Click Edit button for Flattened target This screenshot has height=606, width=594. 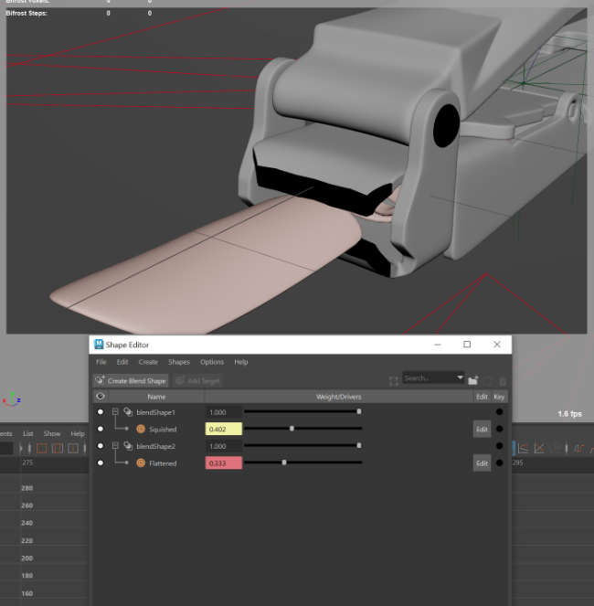pyautogui.click(x=482, y=463)
